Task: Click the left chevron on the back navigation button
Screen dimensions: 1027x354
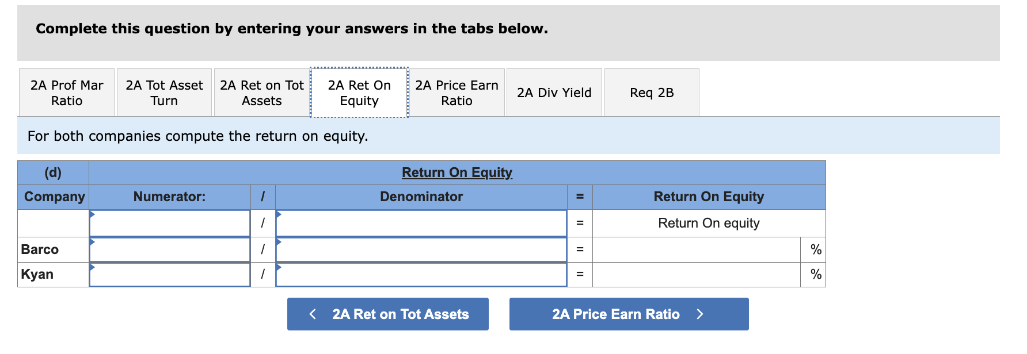Action: (x=311, y=314)
